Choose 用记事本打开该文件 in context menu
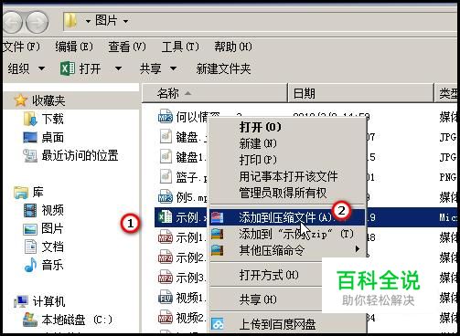 point(288,176)
